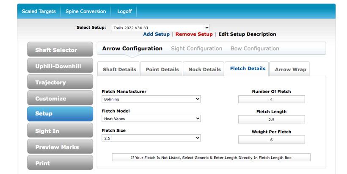Click the Weight Per Fletch field
Screen dimensions: 347x174
click(271, 140)
